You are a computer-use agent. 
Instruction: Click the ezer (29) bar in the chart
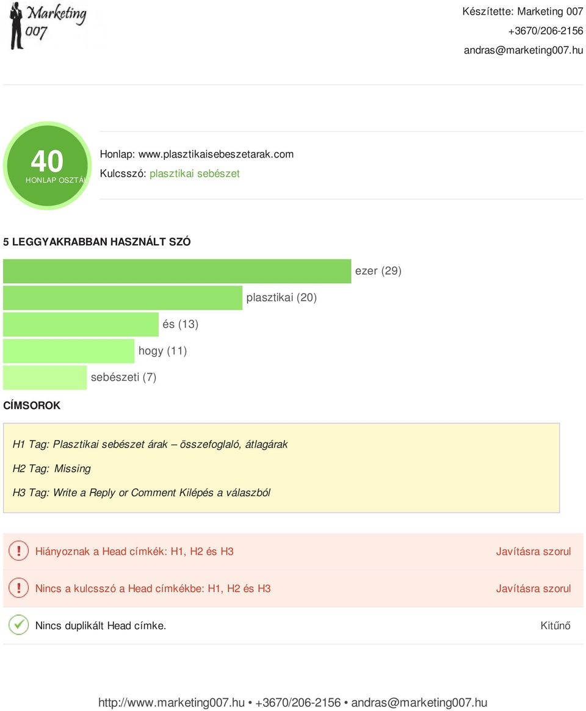177,271
